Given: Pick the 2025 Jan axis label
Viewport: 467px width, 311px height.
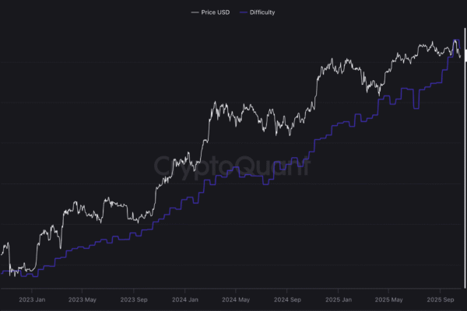Looking at the screenshot, I should click(337, 299).
